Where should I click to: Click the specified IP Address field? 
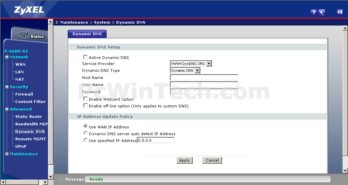(156, 140)
